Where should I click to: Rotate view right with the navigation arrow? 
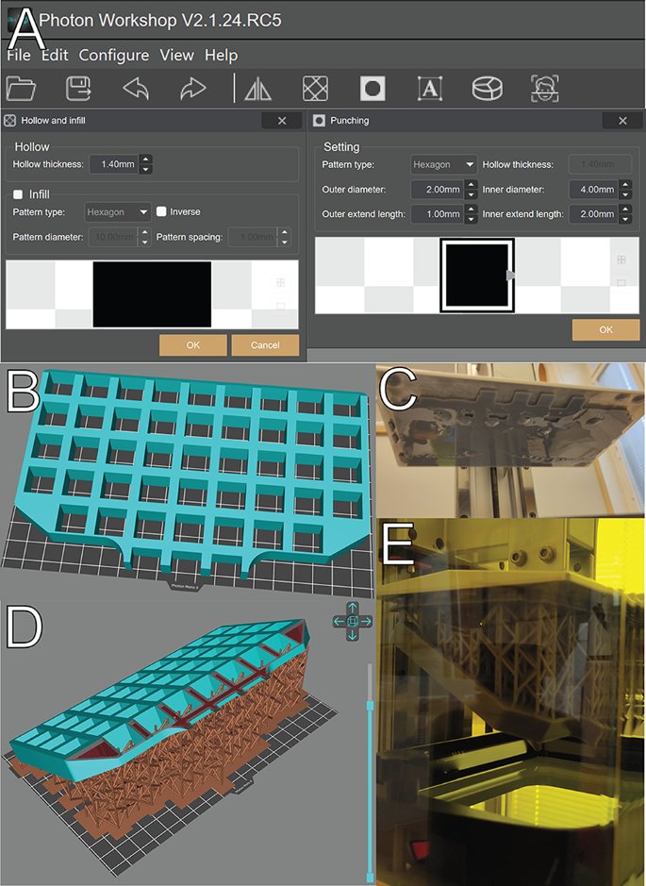[367, 622]
